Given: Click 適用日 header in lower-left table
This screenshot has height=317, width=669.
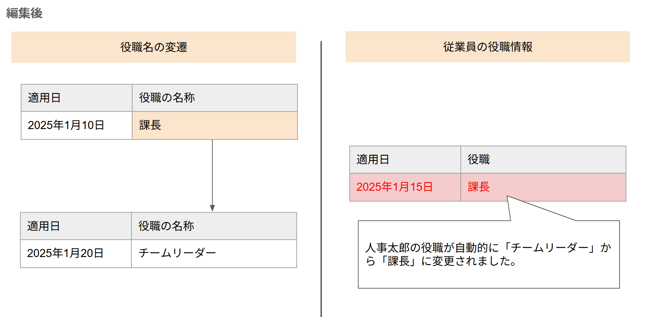Looking at the screenshot, I should tap(76, 226).
